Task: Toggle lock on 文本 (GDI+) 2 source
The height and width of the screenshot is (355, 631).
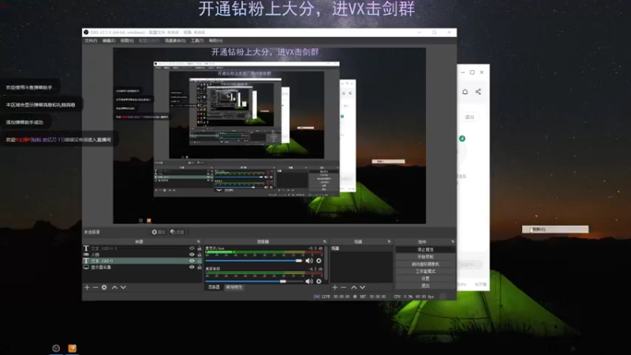Action: (x=200, y=248)
